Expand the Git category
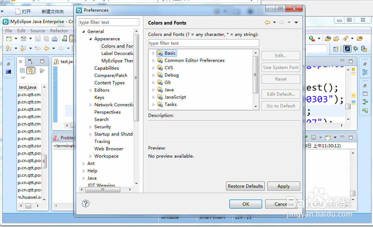 153,83
